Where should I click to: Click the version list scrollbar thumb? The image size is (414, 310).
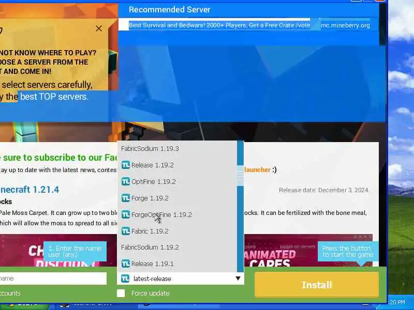coord(240,176)
